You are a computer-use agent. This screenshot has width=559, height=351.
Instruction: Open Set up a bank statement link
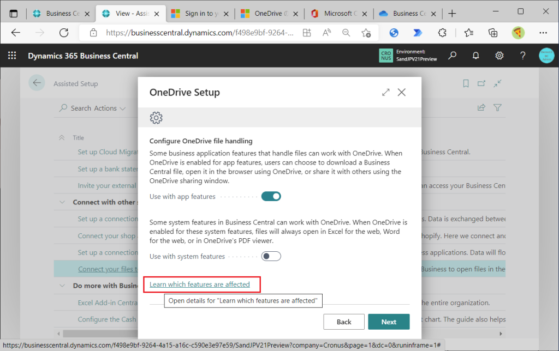tap(108, 169)
